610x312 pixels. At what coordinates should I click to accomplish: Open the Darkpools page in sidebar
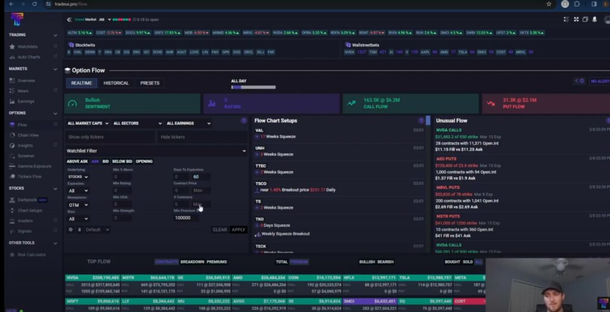[x=27, y=200]
